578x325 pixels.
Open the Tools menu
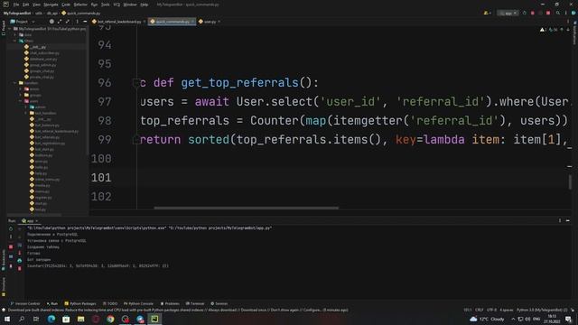106,5
